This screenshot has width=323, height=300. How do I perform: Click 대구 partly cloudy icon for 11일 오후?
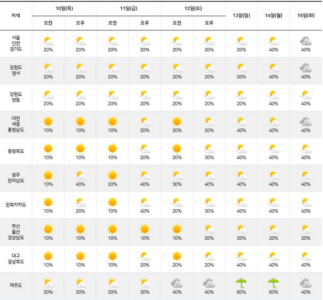click(145, 256)
